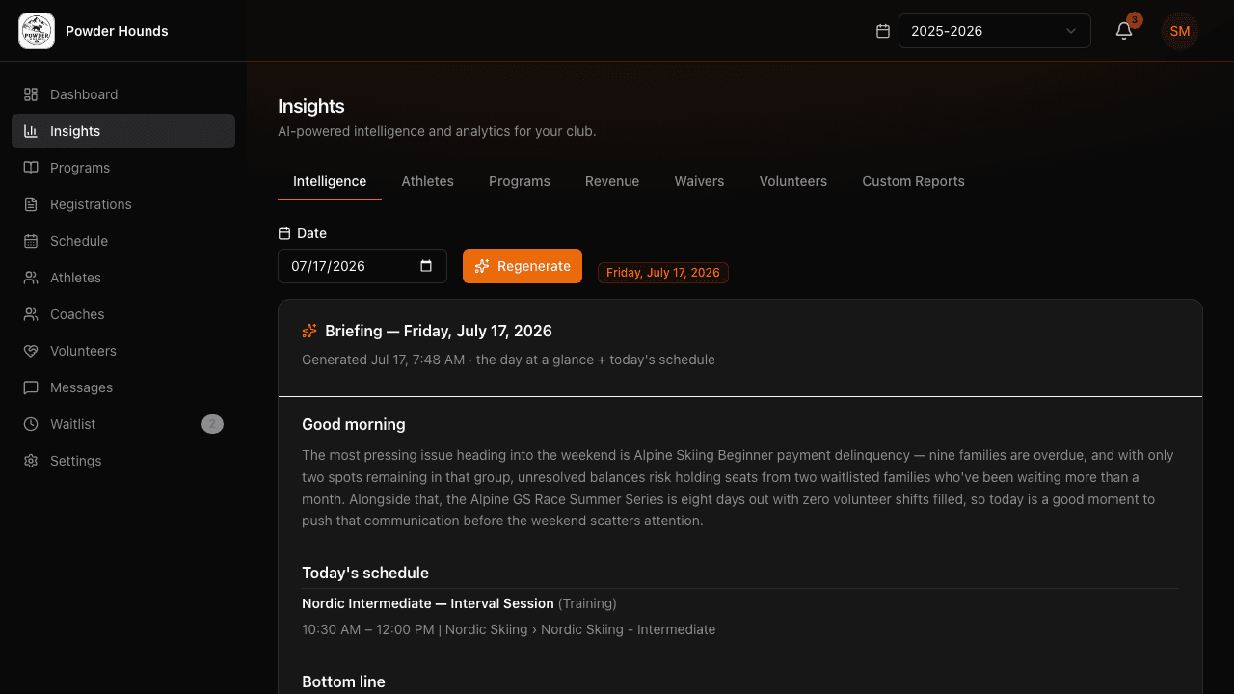The width and height of the screenshot is (1234, 694).
Task: Click the calendar icon beside season selector
Action: 882,31
